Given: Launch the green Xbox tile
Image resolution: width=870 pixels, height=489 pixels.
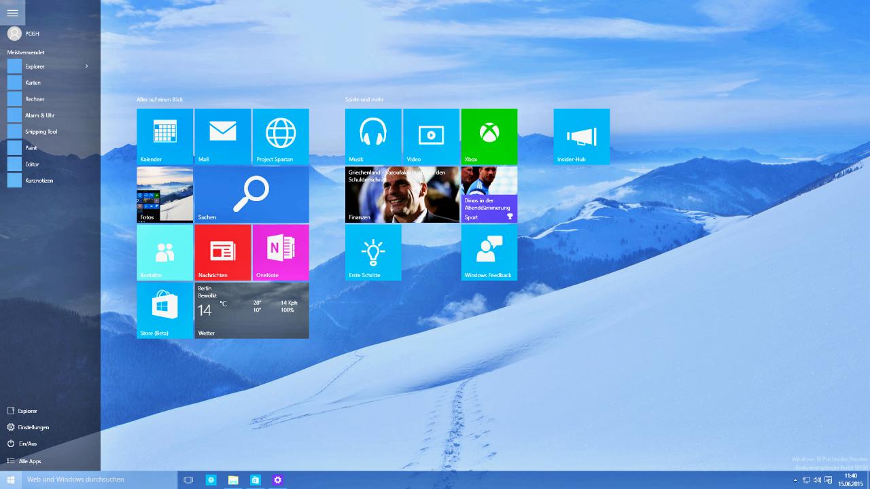Looking at the screenshot, I should click(489, 137).
